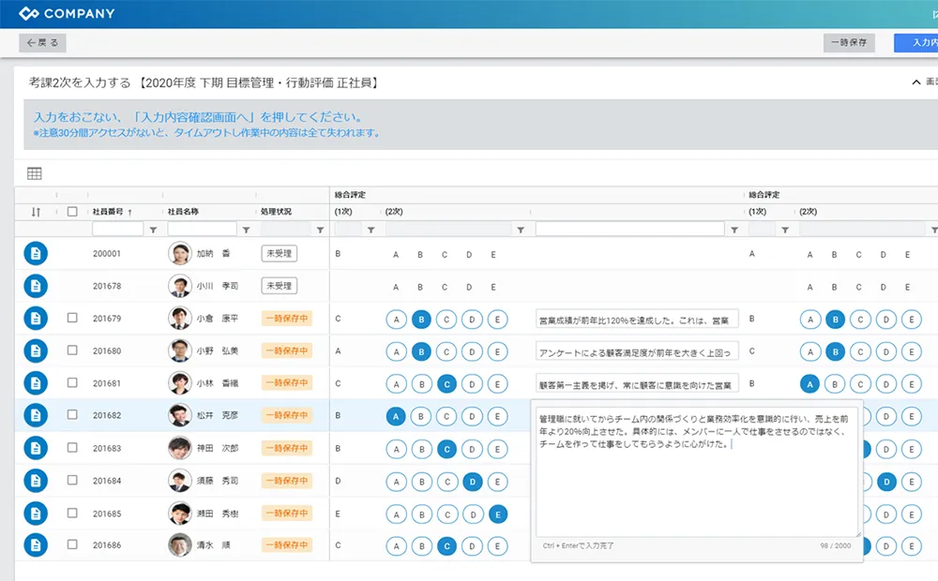Click document icon for 小倉 康平 row
This screenshot has width=938, height=581.
click(36, 319)
